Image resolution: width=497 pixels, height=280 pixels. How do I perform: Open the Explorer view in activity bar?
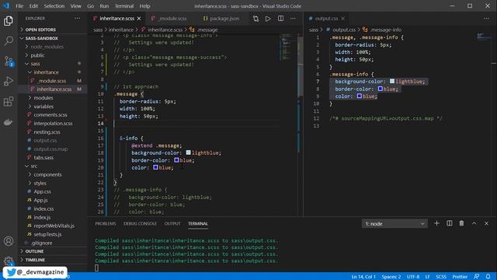coord(9,21)
